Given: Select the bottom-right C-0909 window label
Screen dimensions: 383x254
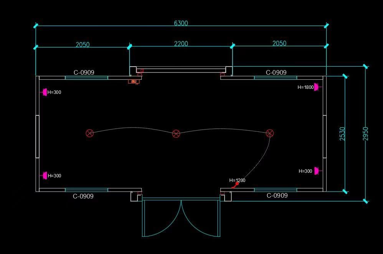Looking at the screenshot, I should click(x=277, y=195).
